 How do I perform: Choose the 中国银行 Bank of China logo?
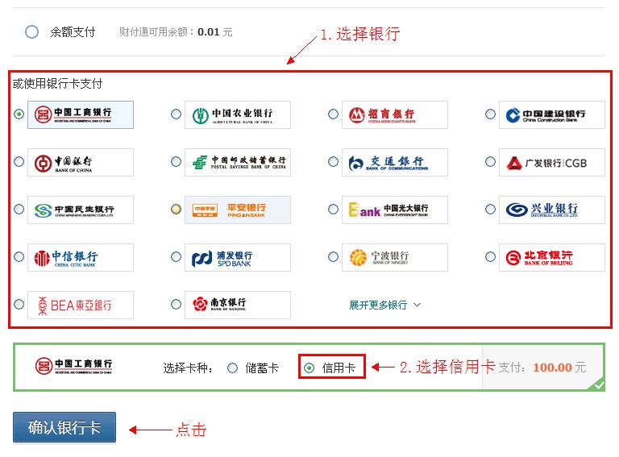(x=81, y=162)
